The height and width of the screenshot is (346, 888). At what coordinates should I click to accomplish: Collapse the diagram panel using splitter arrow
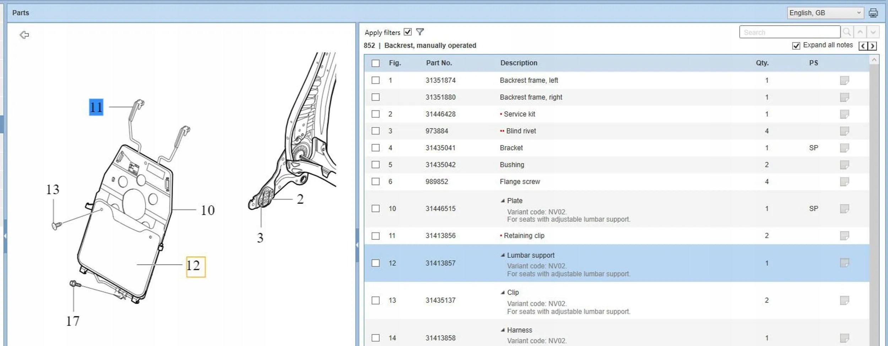click(x=357, y=245)
